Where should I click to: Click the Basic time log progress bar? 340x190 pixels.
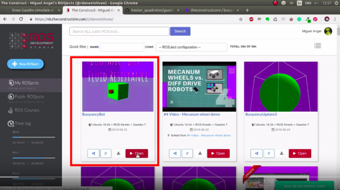(x=34, y=137)
